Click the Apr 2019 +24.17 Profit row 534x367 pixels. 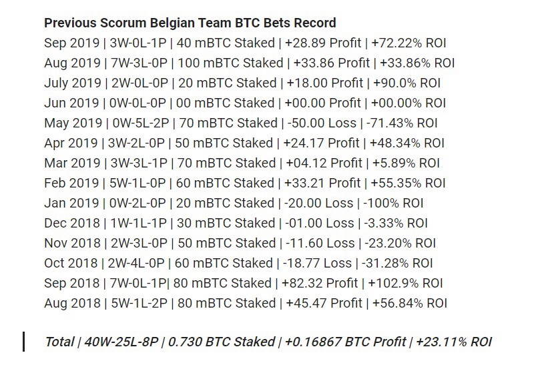tap(244, 143)
